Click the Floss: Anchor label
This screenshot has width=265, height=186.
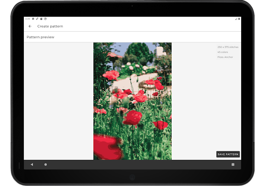pos(225,57)
